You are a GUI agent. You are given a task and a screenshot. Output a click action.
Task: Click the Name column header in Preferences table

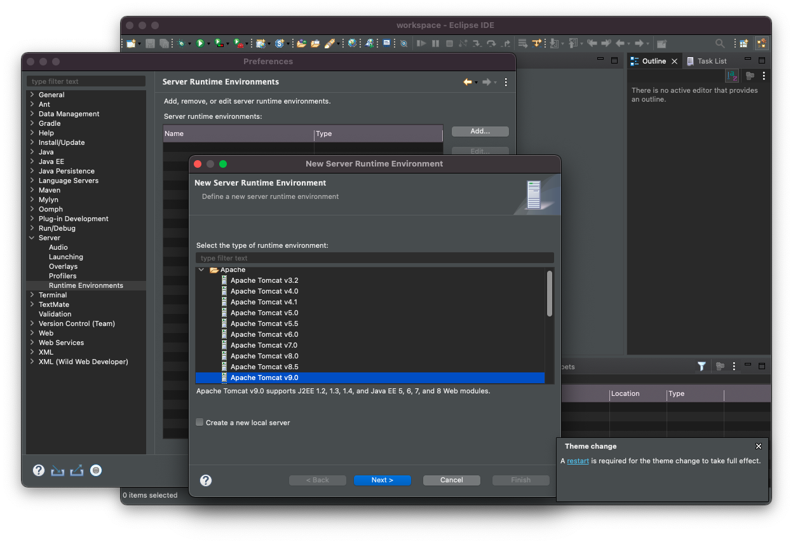click(238, 133)
